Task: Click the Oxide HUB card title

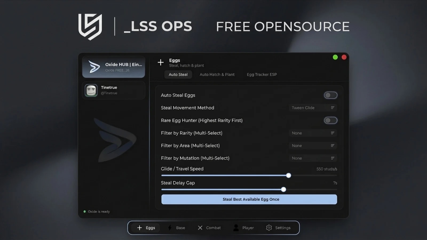Action: coord(124,65)
